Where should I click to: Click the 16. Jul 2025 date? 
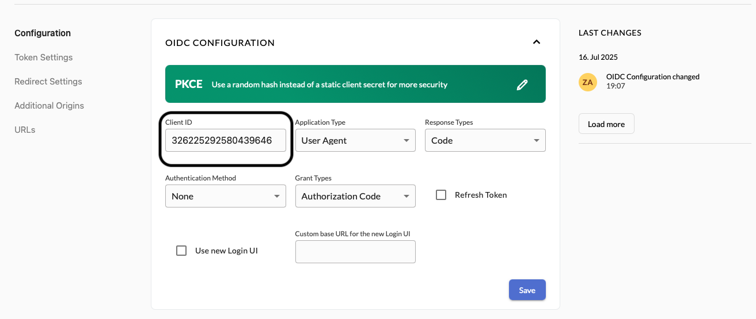click(598, 57)
